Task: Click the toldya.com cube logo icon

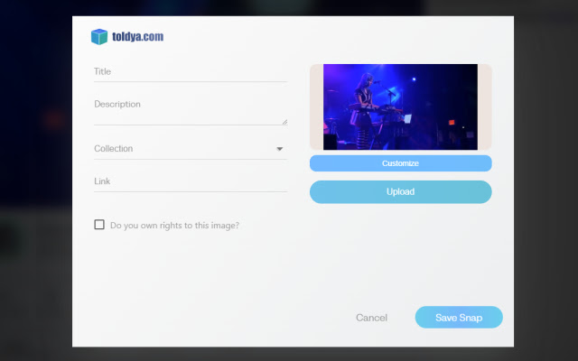Action: tap(99, 37)
